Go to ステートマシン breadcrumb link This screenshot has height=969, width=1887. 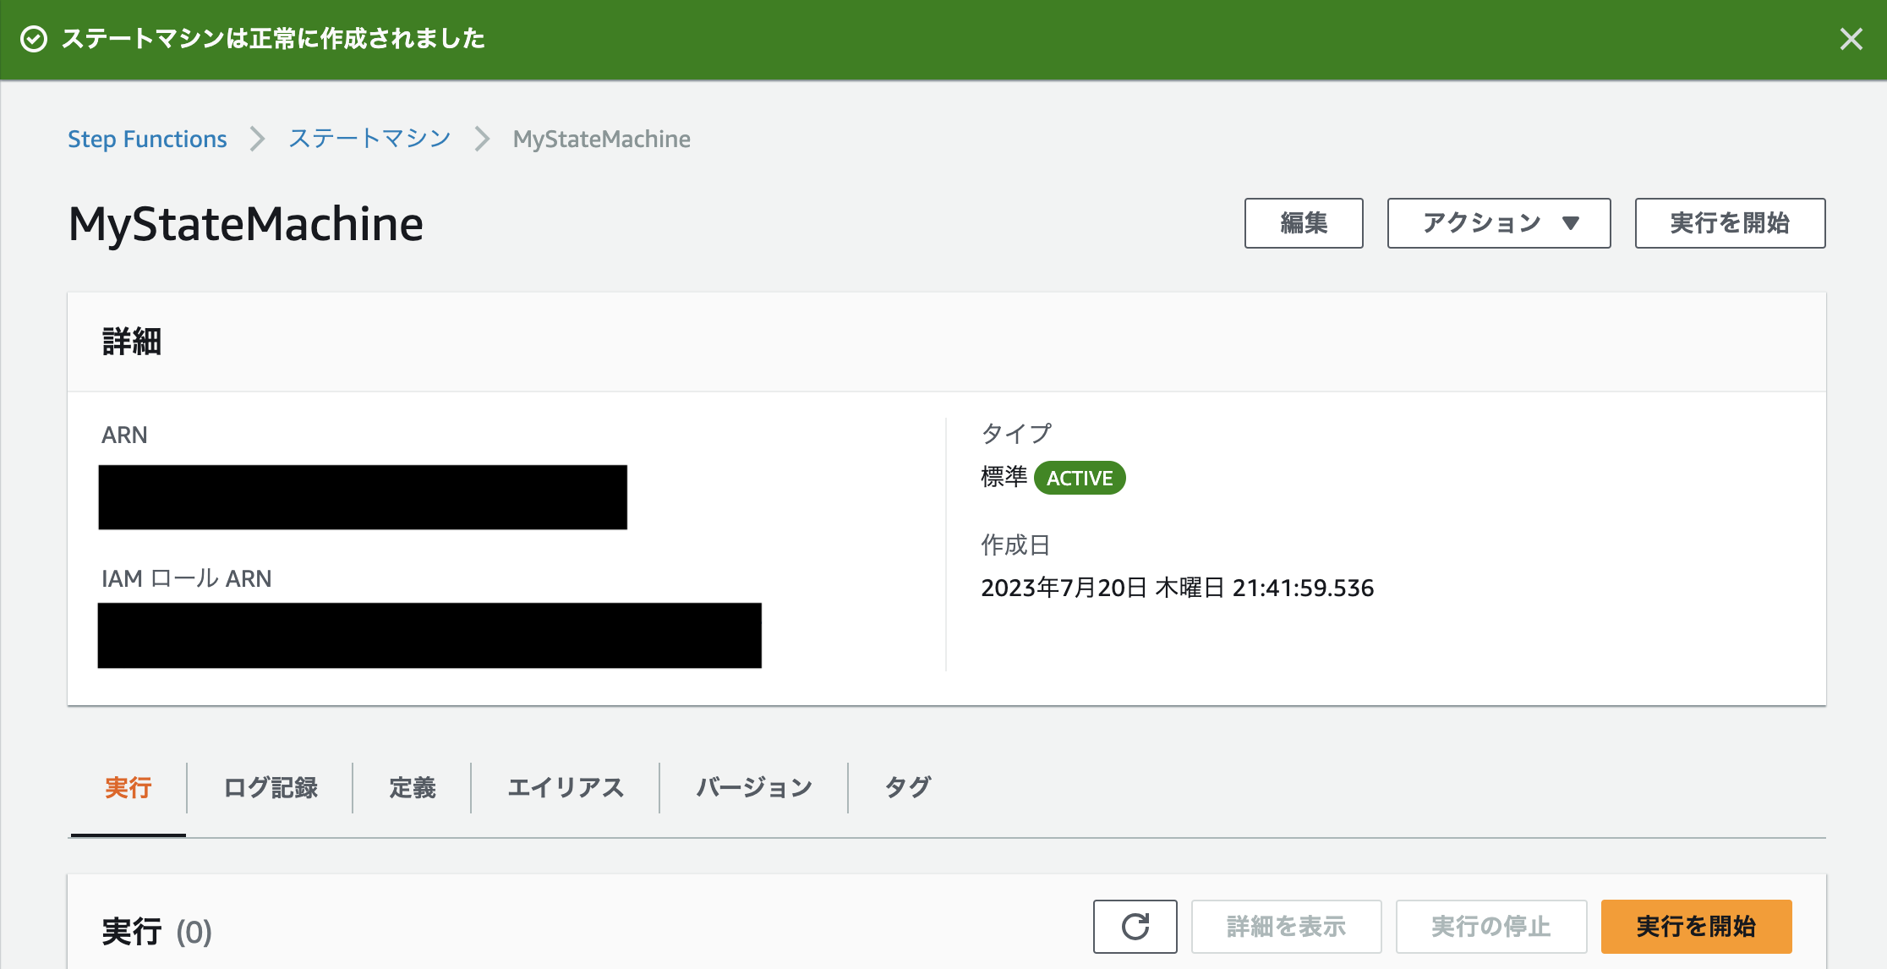click(x=369, y=139)
